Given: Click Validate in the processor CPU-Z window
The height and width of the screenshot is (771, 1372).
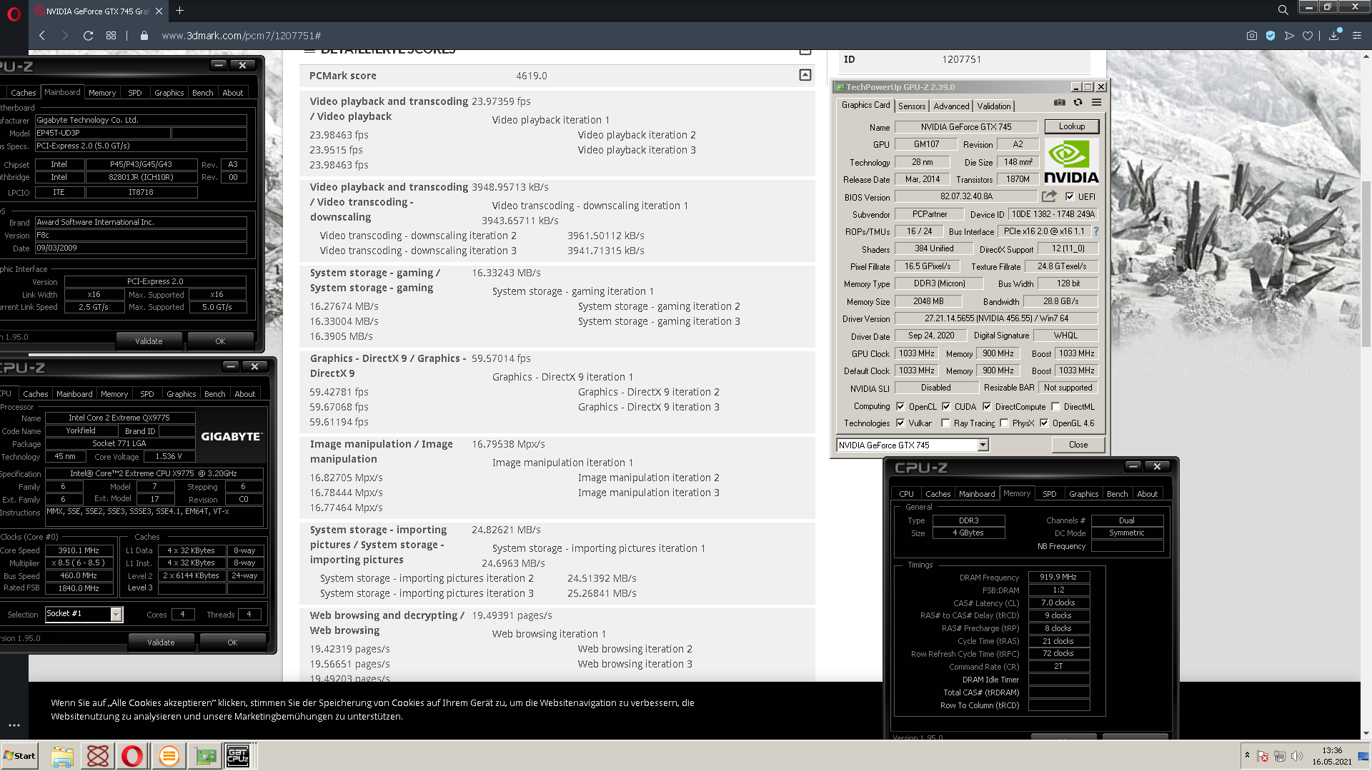Looking at the screenshot, I should pos(161,642).
